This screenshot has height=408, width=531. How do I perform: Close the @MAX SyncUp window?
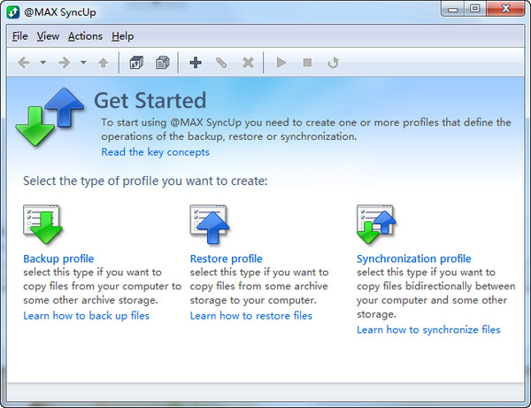pyautogui.click(x=505, y=9)
